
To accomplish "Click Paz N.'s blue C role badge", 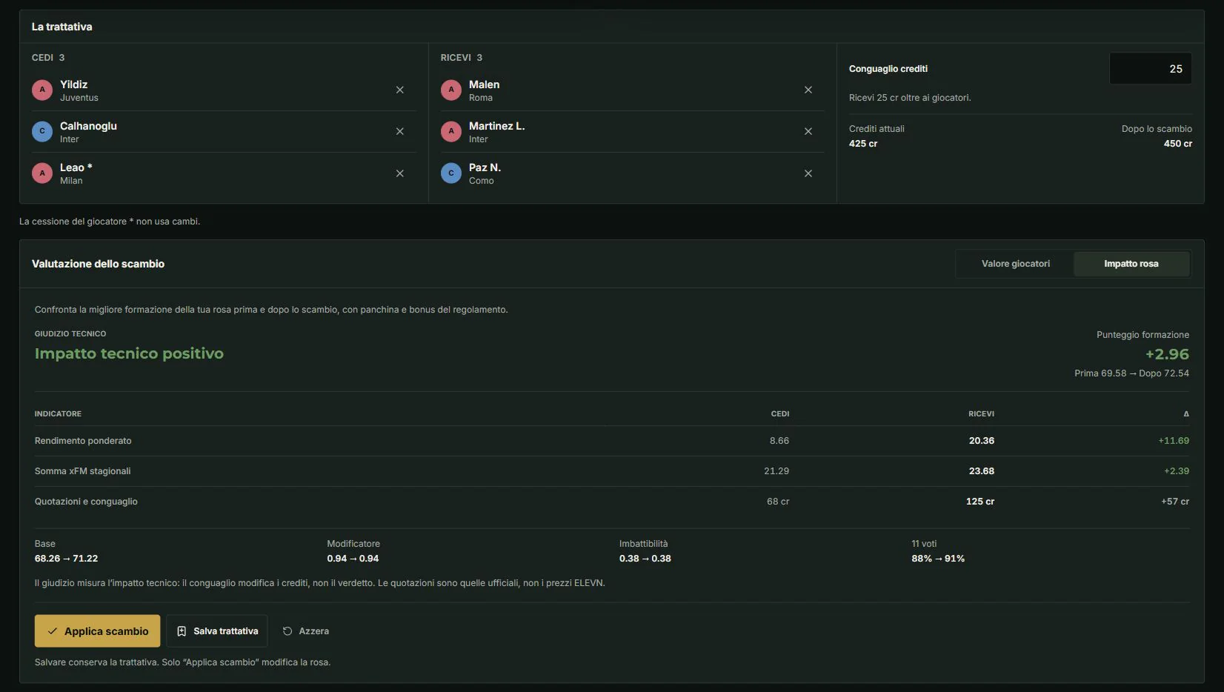I will coord(451,173).
